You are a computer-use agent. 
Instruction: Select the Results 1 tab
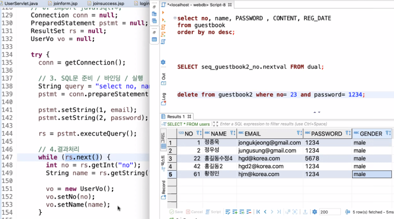(x=176, y=116)
